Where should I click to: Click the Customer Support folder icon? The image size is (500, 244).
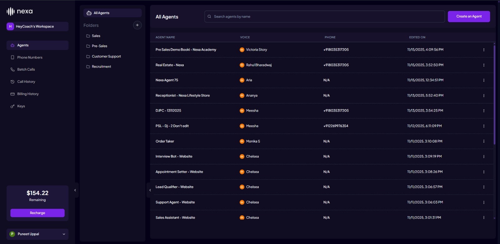[x=88, y=57]
